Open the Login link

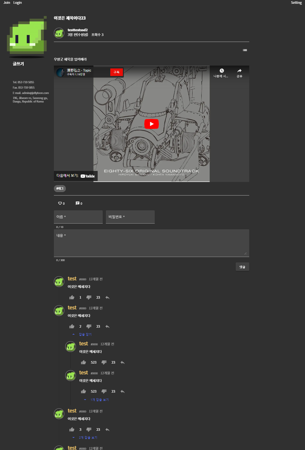point(18,3)
